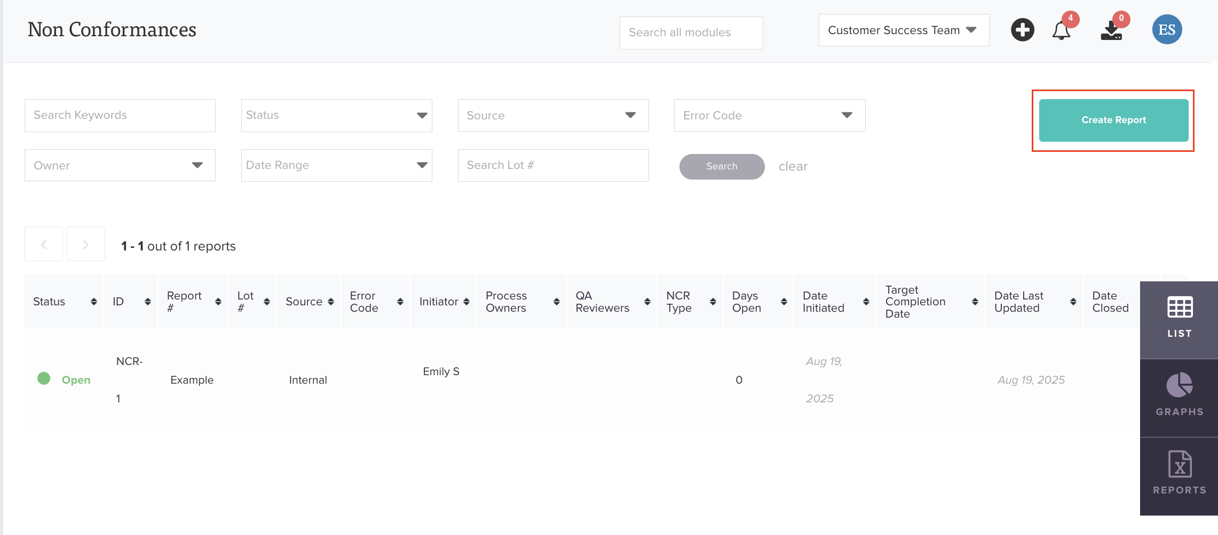The height and width of the screenshot is (535, 1218).
Task: Click the green Open status dot
Action: pos(44,378)
